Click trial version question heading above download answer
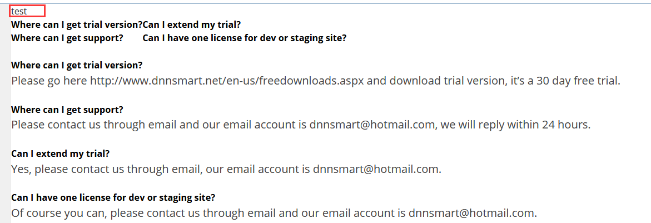The height and width of the screenshot is (223, 651). click(77, 65)
